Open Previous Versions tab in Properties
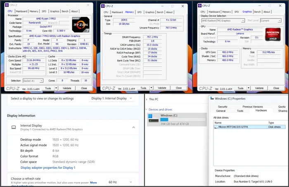The image size is (289, 187). (x=253, y=107)
